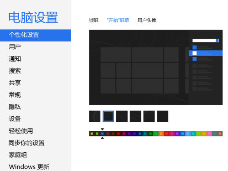Screen dimensions: 228x171
Task: Pick gray with teal accent color swatch
Action: [x=215, y=134]
